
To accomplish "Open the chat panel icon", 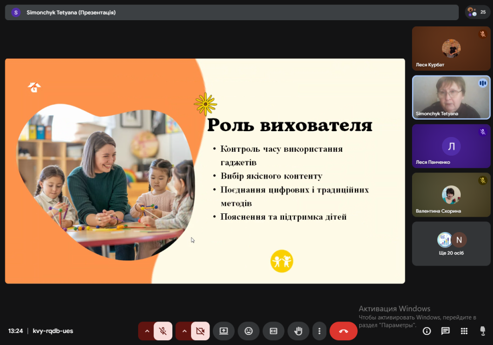I will click(x=445, y=331).
